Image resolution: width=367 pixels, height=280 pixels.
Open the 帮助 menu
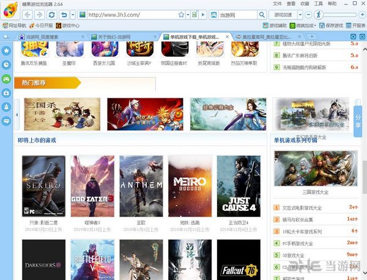332,4
